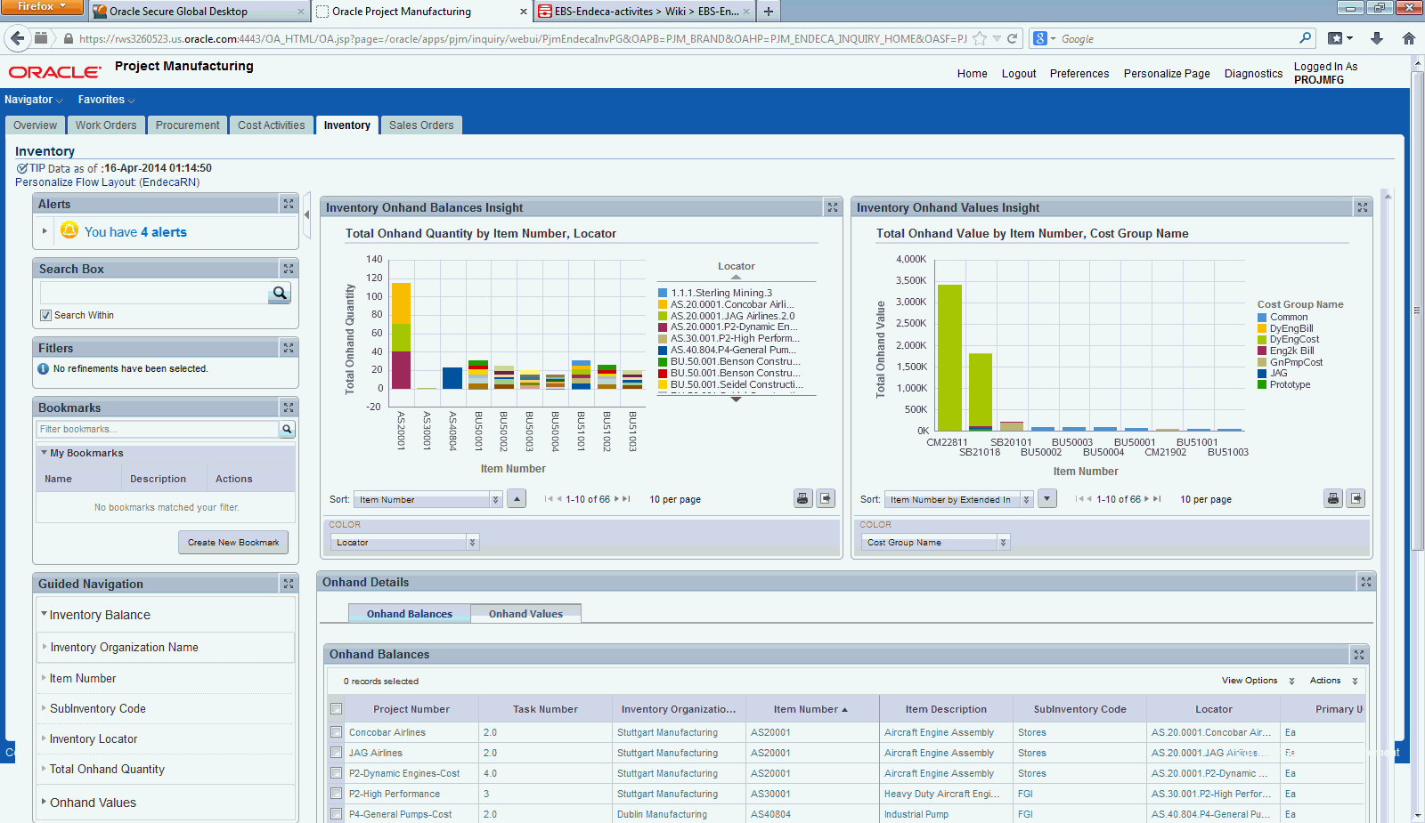Maximize the Onhand Balances table panel
1425x823 pixels.
[1359, 655]
